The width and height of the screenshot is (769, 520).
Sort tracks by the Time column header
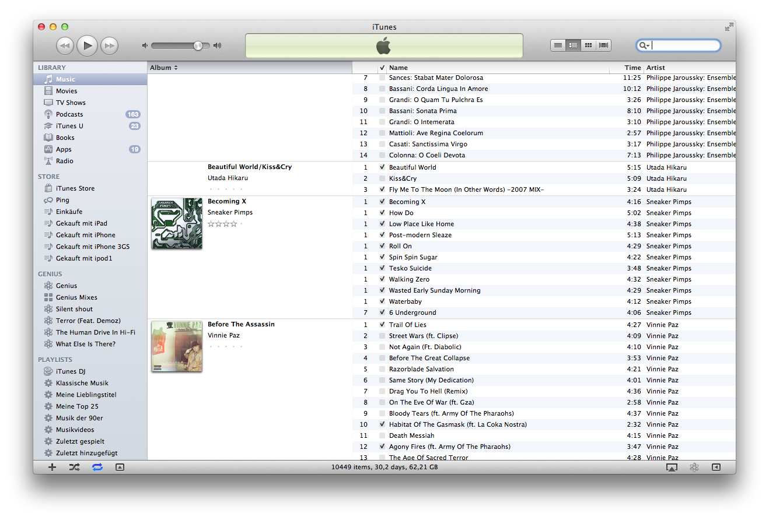coord(627,68)
